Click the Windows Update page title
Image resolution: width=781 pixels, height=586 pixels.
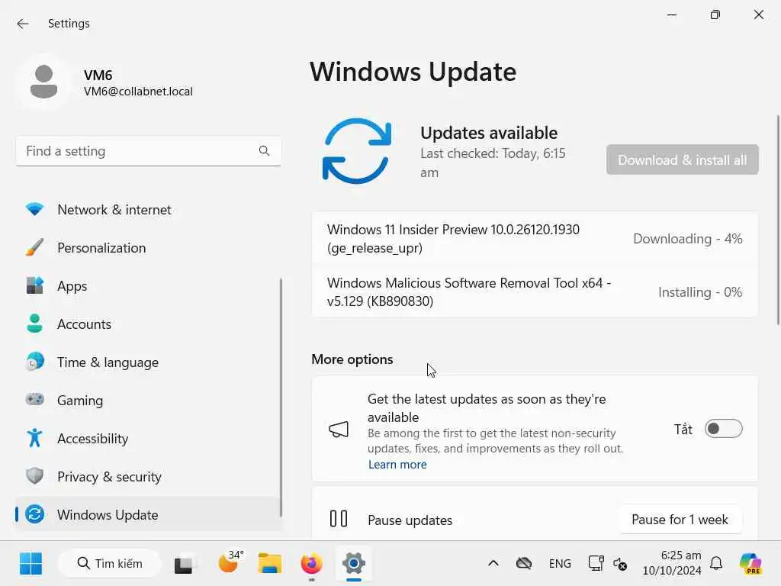coord(413,72)
